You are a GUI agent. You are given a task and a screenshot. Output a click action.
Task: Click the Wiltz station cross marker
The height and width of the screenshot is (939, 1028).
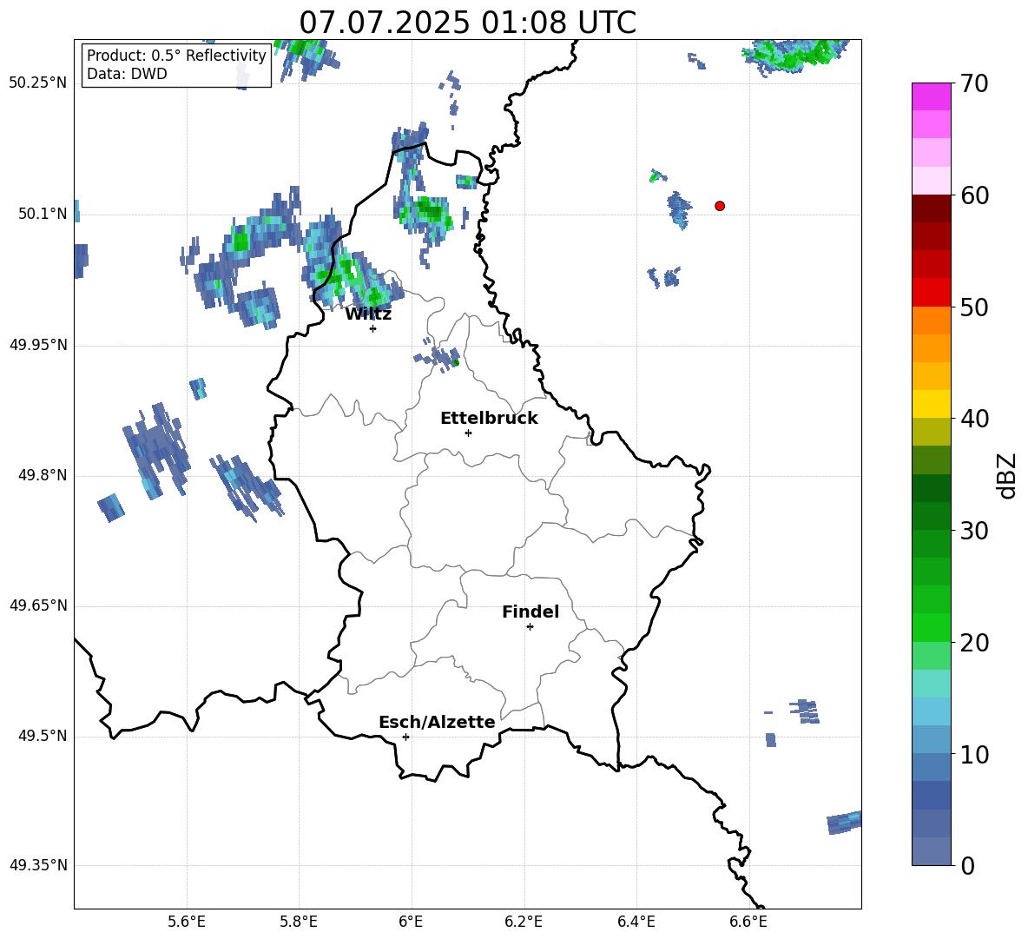coord(373,328)
